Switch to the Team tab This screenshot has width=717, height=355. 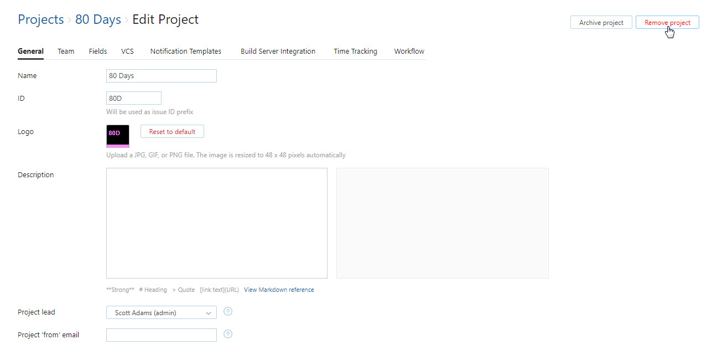(x=66, y=52)
